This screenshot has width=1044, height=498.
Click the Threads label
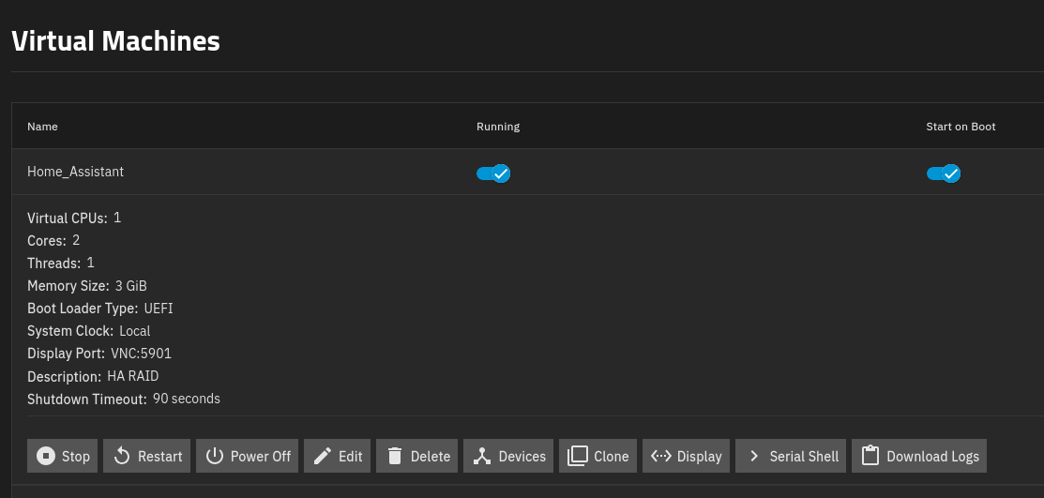pos(53,264)
